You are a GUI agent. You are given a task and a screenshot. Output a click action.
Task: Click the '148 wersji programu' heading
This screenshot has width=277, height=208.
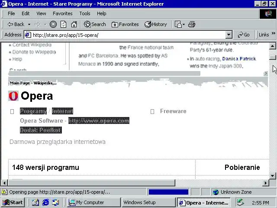(45, 167)
